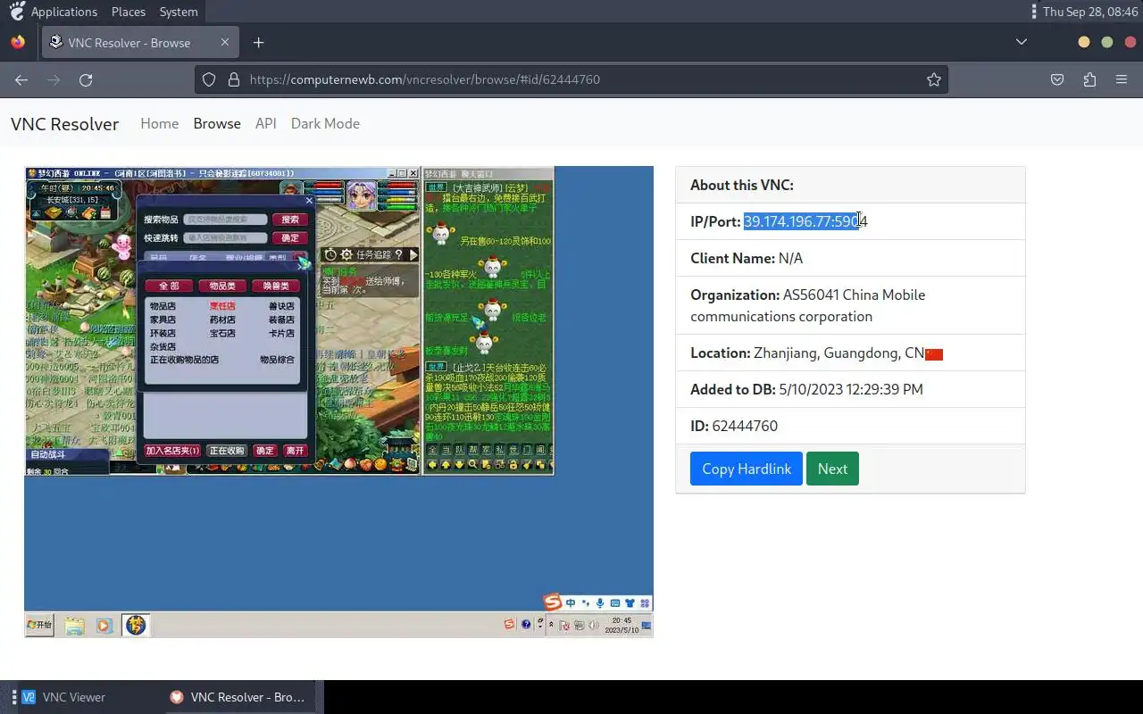Click the Copy Hardlink button
Image resolution: width=1143 pixels, height=714 pixels.
[x=747, y=469]
